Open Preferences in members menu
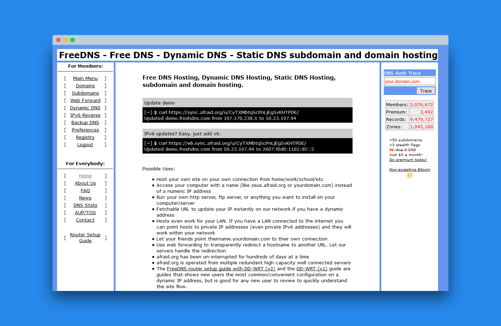 (85, 130)
